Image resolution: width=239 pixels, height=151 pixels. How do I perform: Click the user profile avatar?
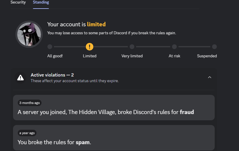[29, 34]
